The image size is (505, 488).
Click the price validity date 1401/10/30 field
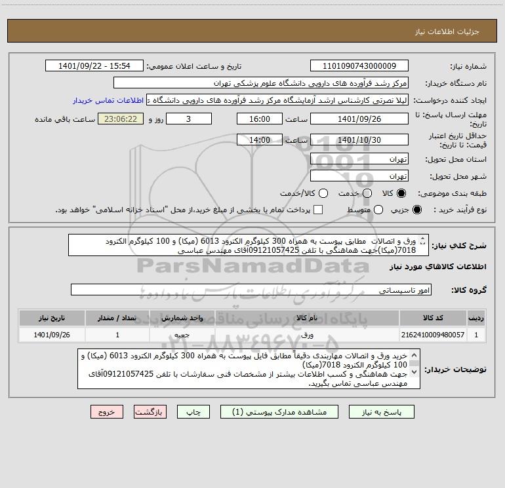[x=359, y=140]
